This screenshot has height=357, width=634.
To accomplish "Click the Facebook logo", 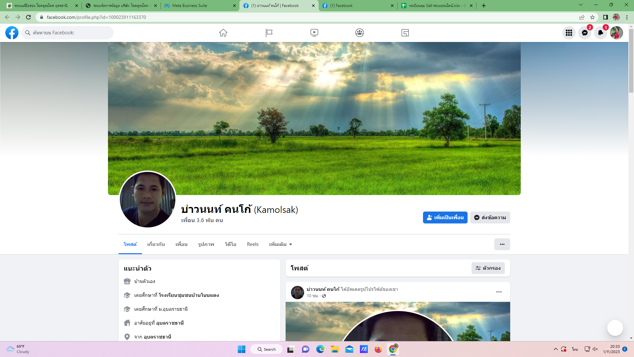I will coord(12,33).
